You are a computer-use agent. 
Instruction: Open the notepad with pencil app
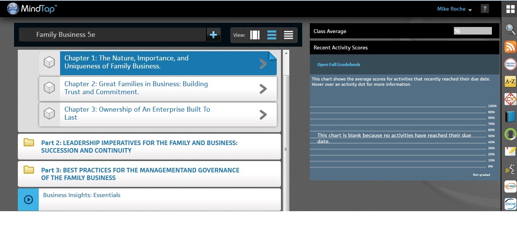pyautogui.click(x=510, y=151)
